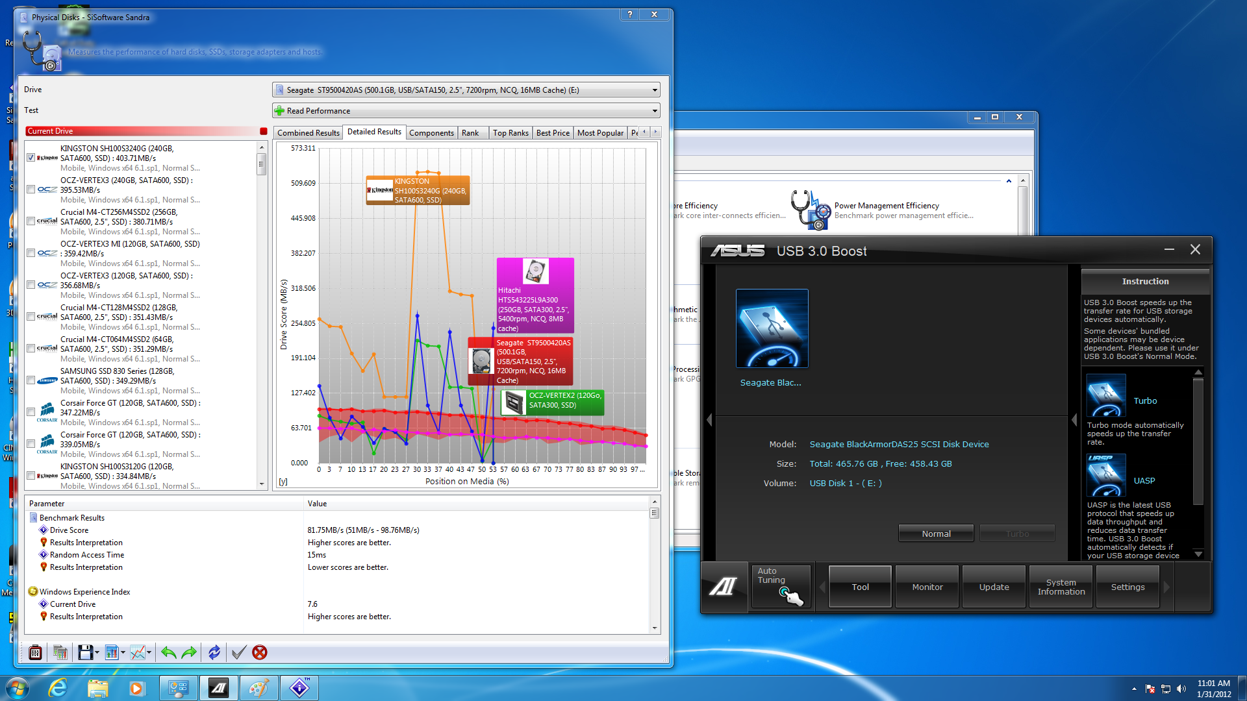Click the Monitor button in AI Suite
1247x701 pixels.
927,587
